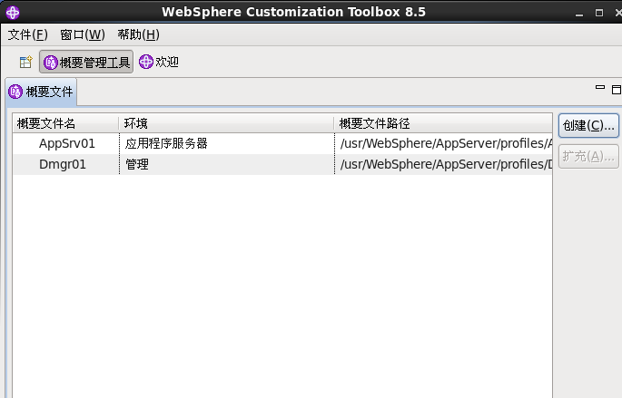Image resolution: width=622 pixels, height=398 pixels.
Task: Click Dmgr01 profile path cell
Action: tap(443, 164)
